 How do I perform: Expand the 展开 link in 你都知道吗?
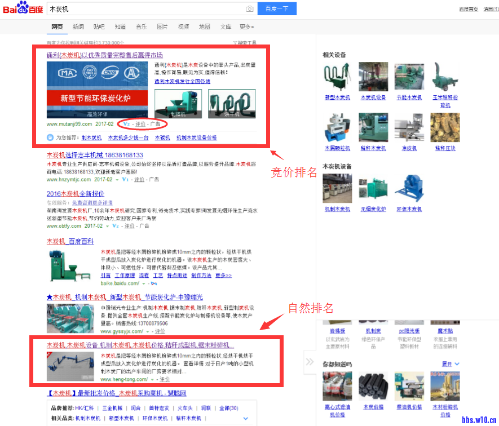(x=449, y=364)
